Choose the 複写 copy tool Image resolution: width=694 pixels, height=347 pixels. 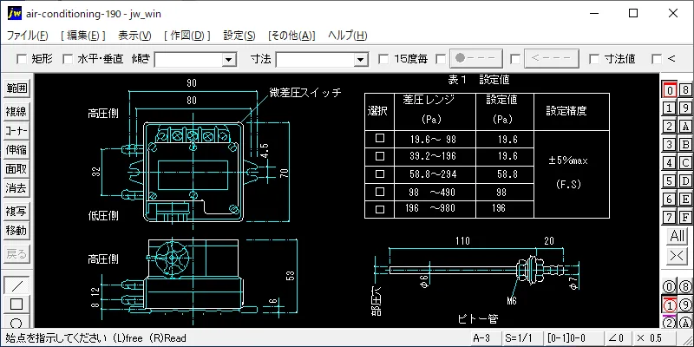[x=16, y=212]
